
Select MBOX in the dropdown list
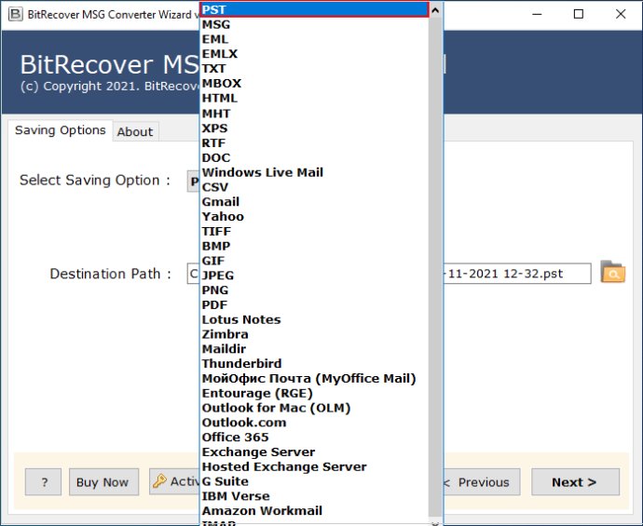coord(315,84)
